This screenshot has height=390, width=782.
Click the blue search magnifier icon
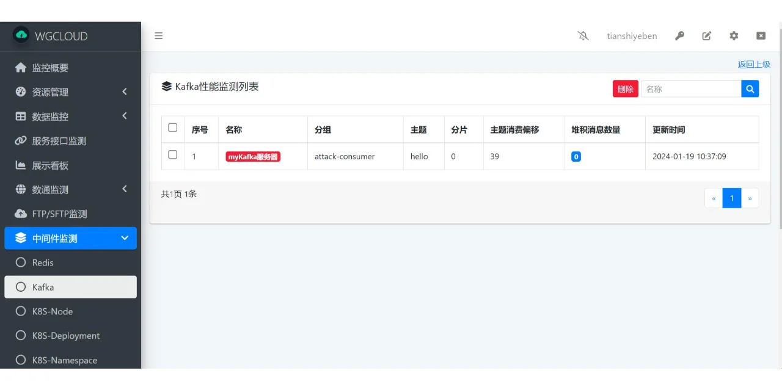pos(750,88)
